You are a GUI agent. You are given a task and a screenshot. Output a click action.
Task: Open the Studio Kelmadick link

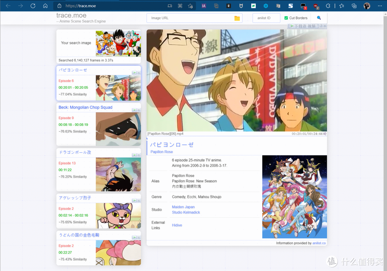(186, 212)
